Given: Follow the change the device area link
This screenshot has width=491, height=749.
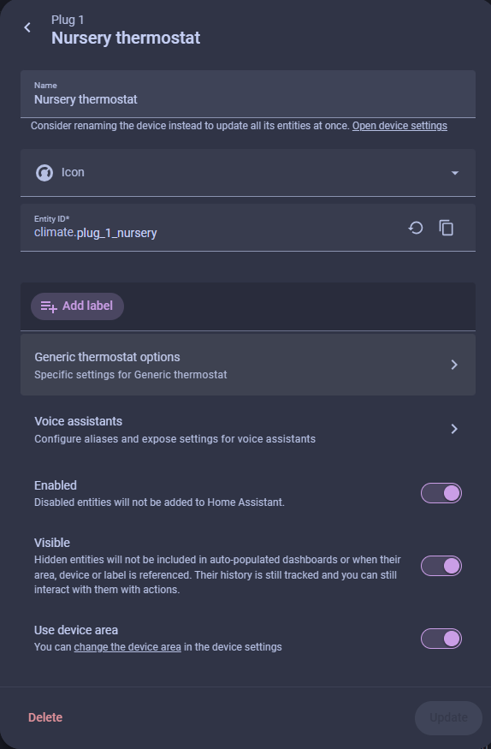Looking at the screenshot, I should tap(127, 647).
